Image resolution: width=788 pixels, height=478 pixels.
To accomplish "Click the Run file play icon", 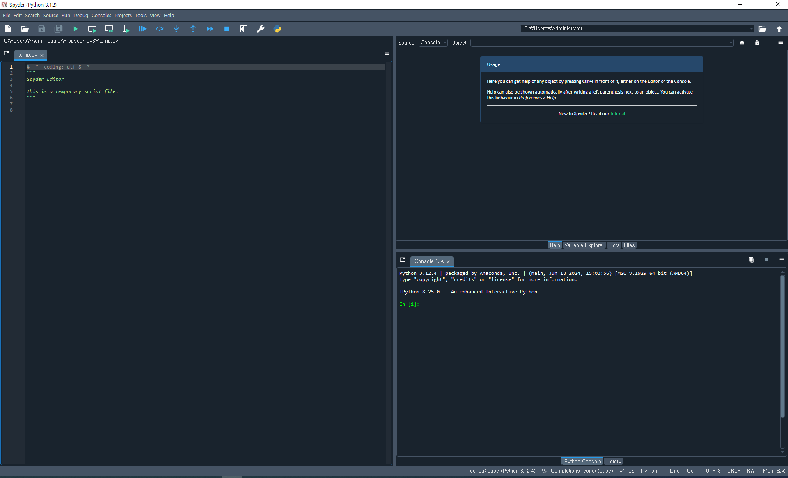I will [76, 29].
